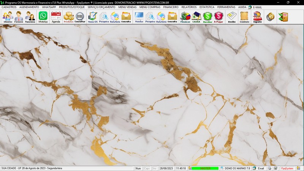Click the Fornece suppliers toolbar icon
Viewport: 304px width, 171px height.
pos(19,17)
